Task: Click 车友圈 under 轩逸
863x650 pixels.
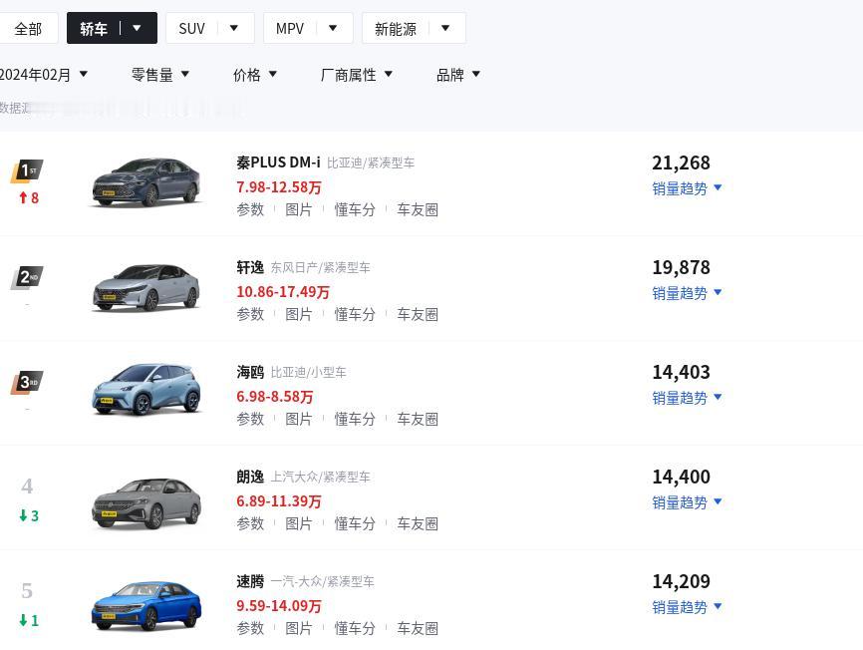Action: (x=418, y=314)
